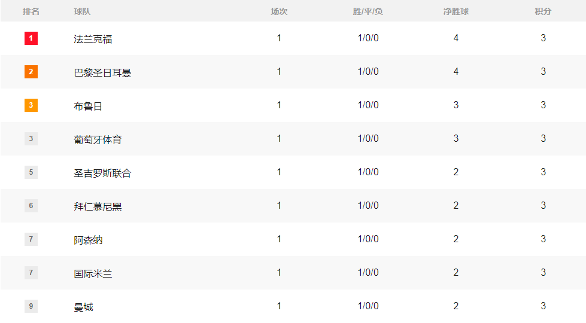The width and height of the screenshot is (586, 323).
Task: Click the red rank 1 badge
Action: pos(31,38)
